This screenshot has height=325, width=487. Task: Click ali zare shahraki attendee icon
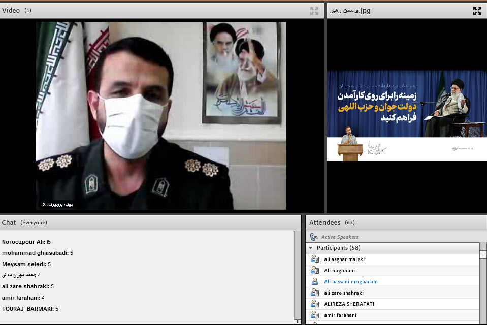pos(315,292)
